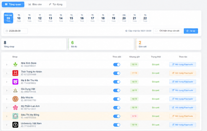Turn off tracking for Mỹ Phẩm Lan Anh
207x131 pixels.
pos(117,108)
